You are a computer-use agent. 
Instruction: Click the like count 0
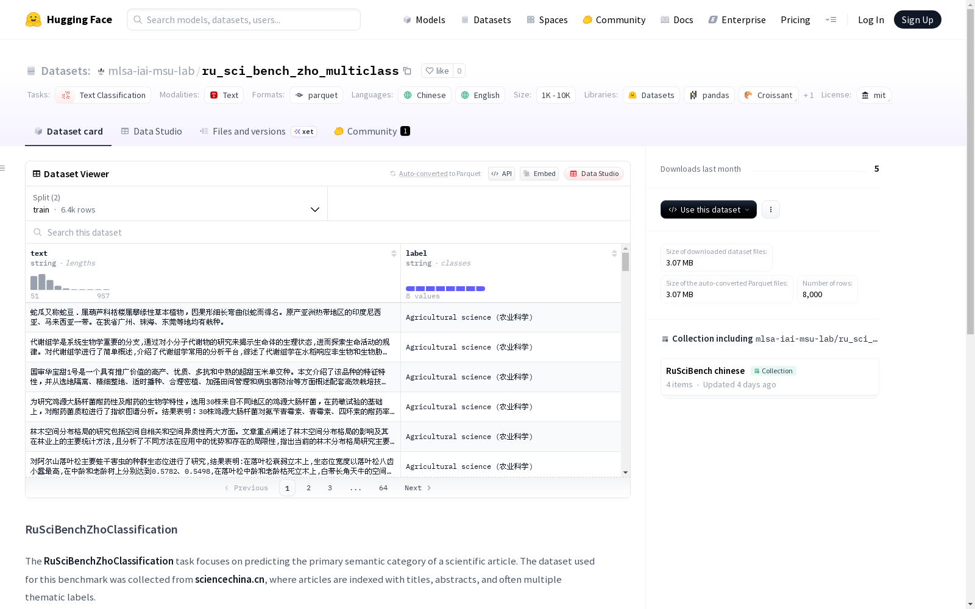[x=459, y=71]
